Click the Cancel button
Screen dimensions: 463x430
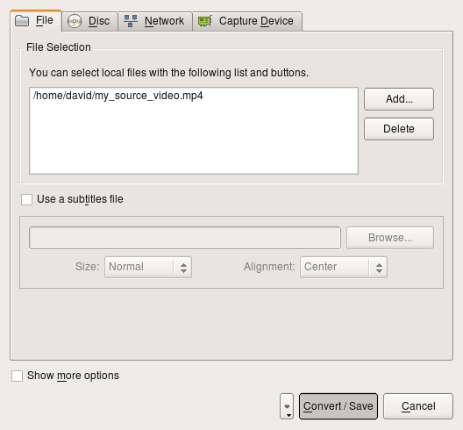(418, 406)
